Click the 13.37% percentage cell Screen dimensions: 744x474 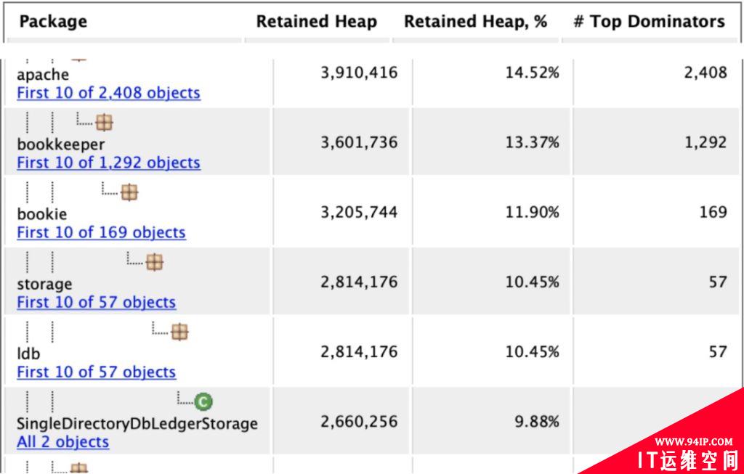[531, 142]
